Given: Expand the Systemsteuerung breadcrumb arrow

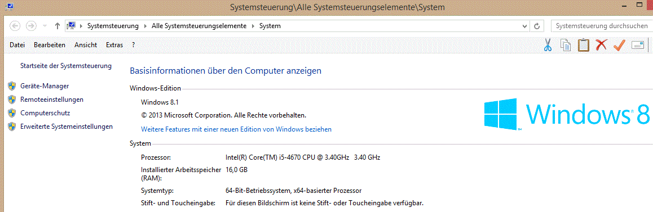Looking at the screenshot, I should (x=145, y=26).
